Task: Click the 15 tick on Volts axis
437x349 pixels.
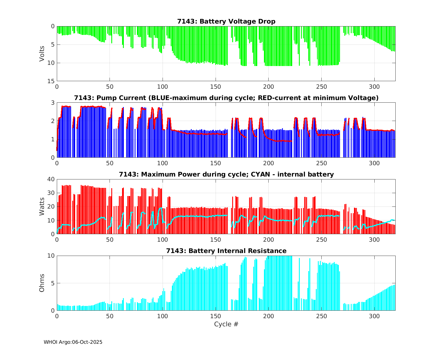Action: point(51,81)
